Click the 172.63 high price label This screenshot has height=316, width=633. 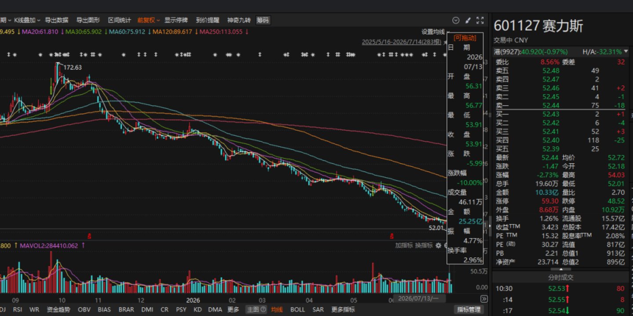[x=73, y=68]
